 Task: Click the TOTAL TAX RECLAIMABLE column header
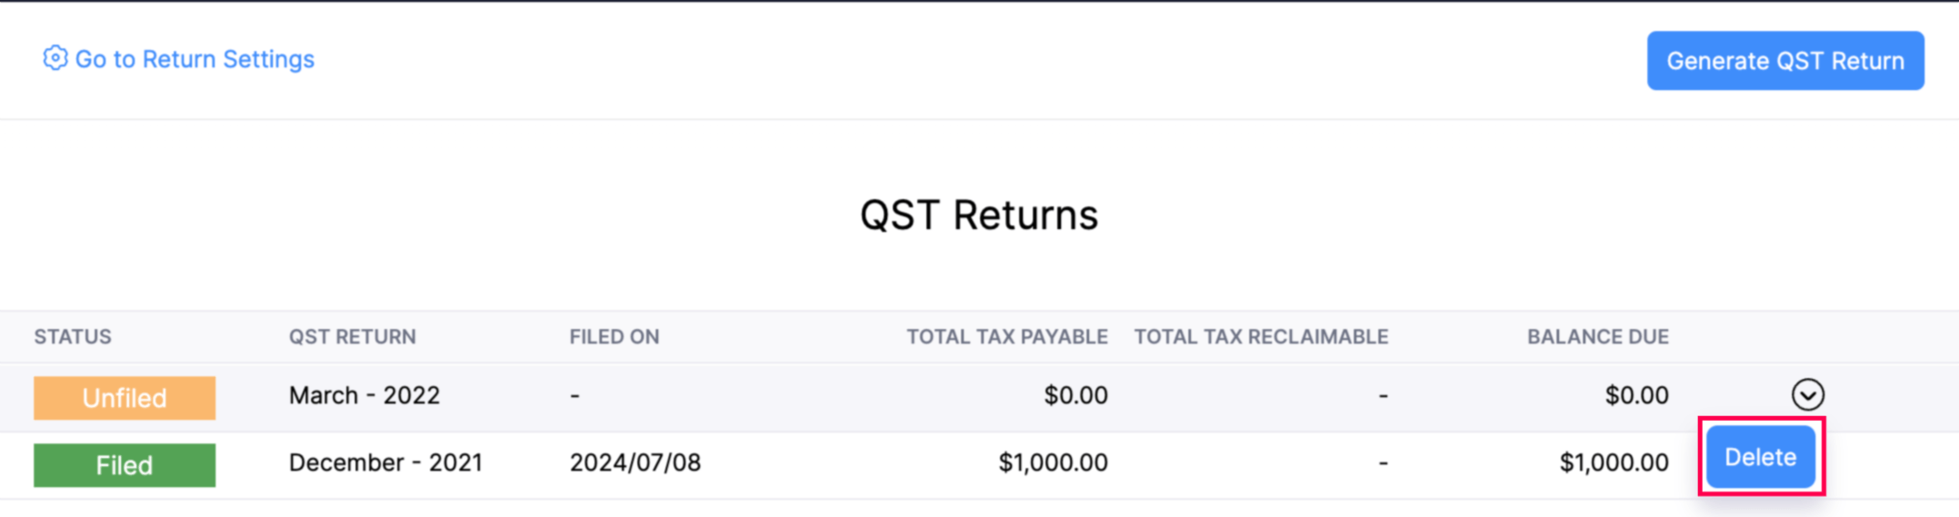pos(1261,337)
